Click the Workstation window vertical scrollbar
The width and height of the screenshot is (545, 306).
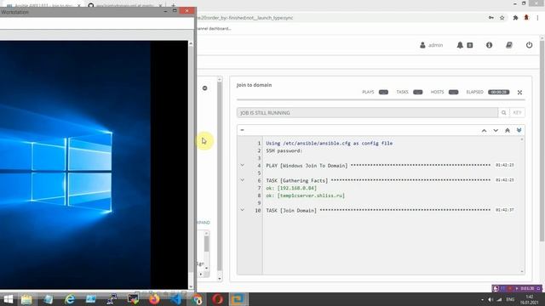pos(191,165)
